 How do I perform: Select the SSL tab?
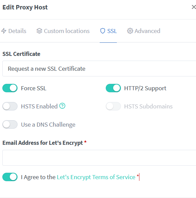click(x=108, y=31)
